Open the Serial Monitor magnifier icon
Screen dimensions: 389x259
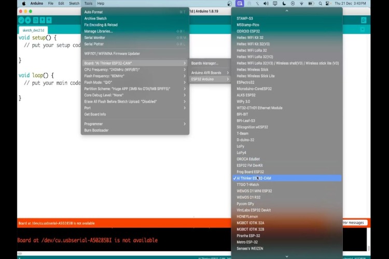(364, 20)
